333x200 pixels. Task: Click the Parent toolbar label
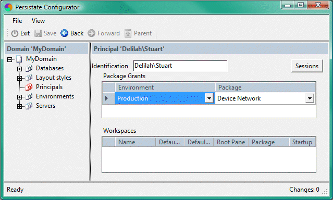[143, 33]
